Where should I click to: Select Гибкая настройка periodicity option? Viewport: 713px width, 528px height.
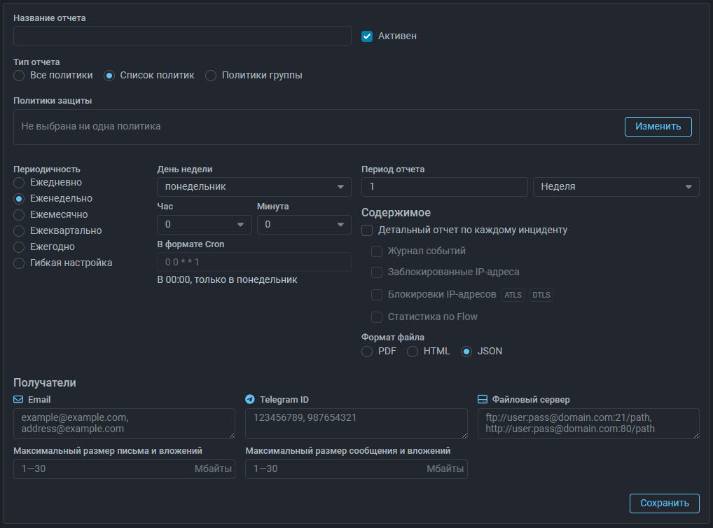(20, 263)
